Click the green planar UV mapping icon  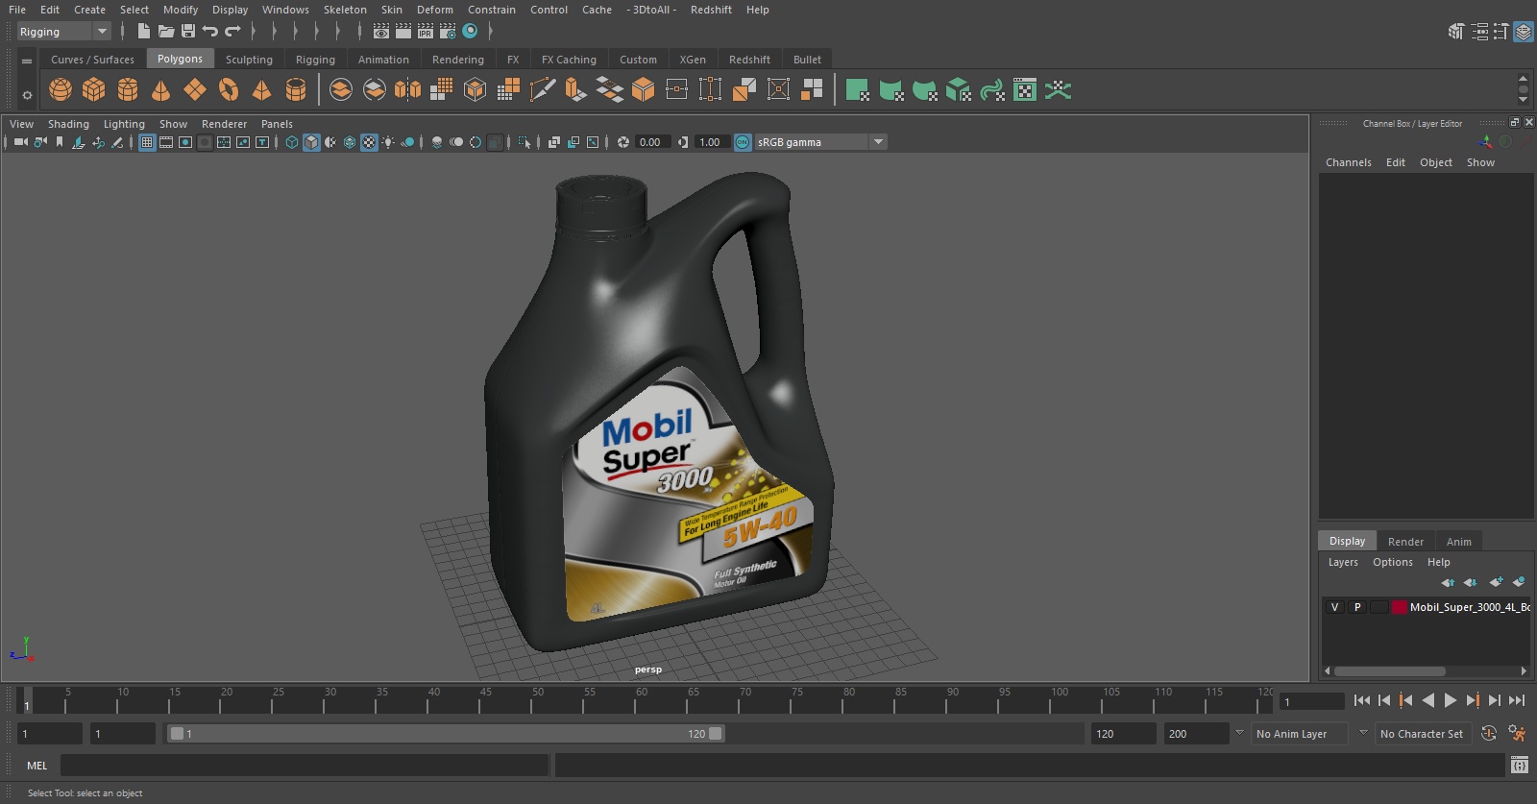[x=857, y=90]
